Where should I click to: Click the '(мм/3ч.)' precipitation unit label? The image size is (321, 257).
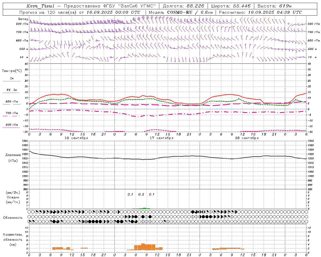tap(13, 192)
